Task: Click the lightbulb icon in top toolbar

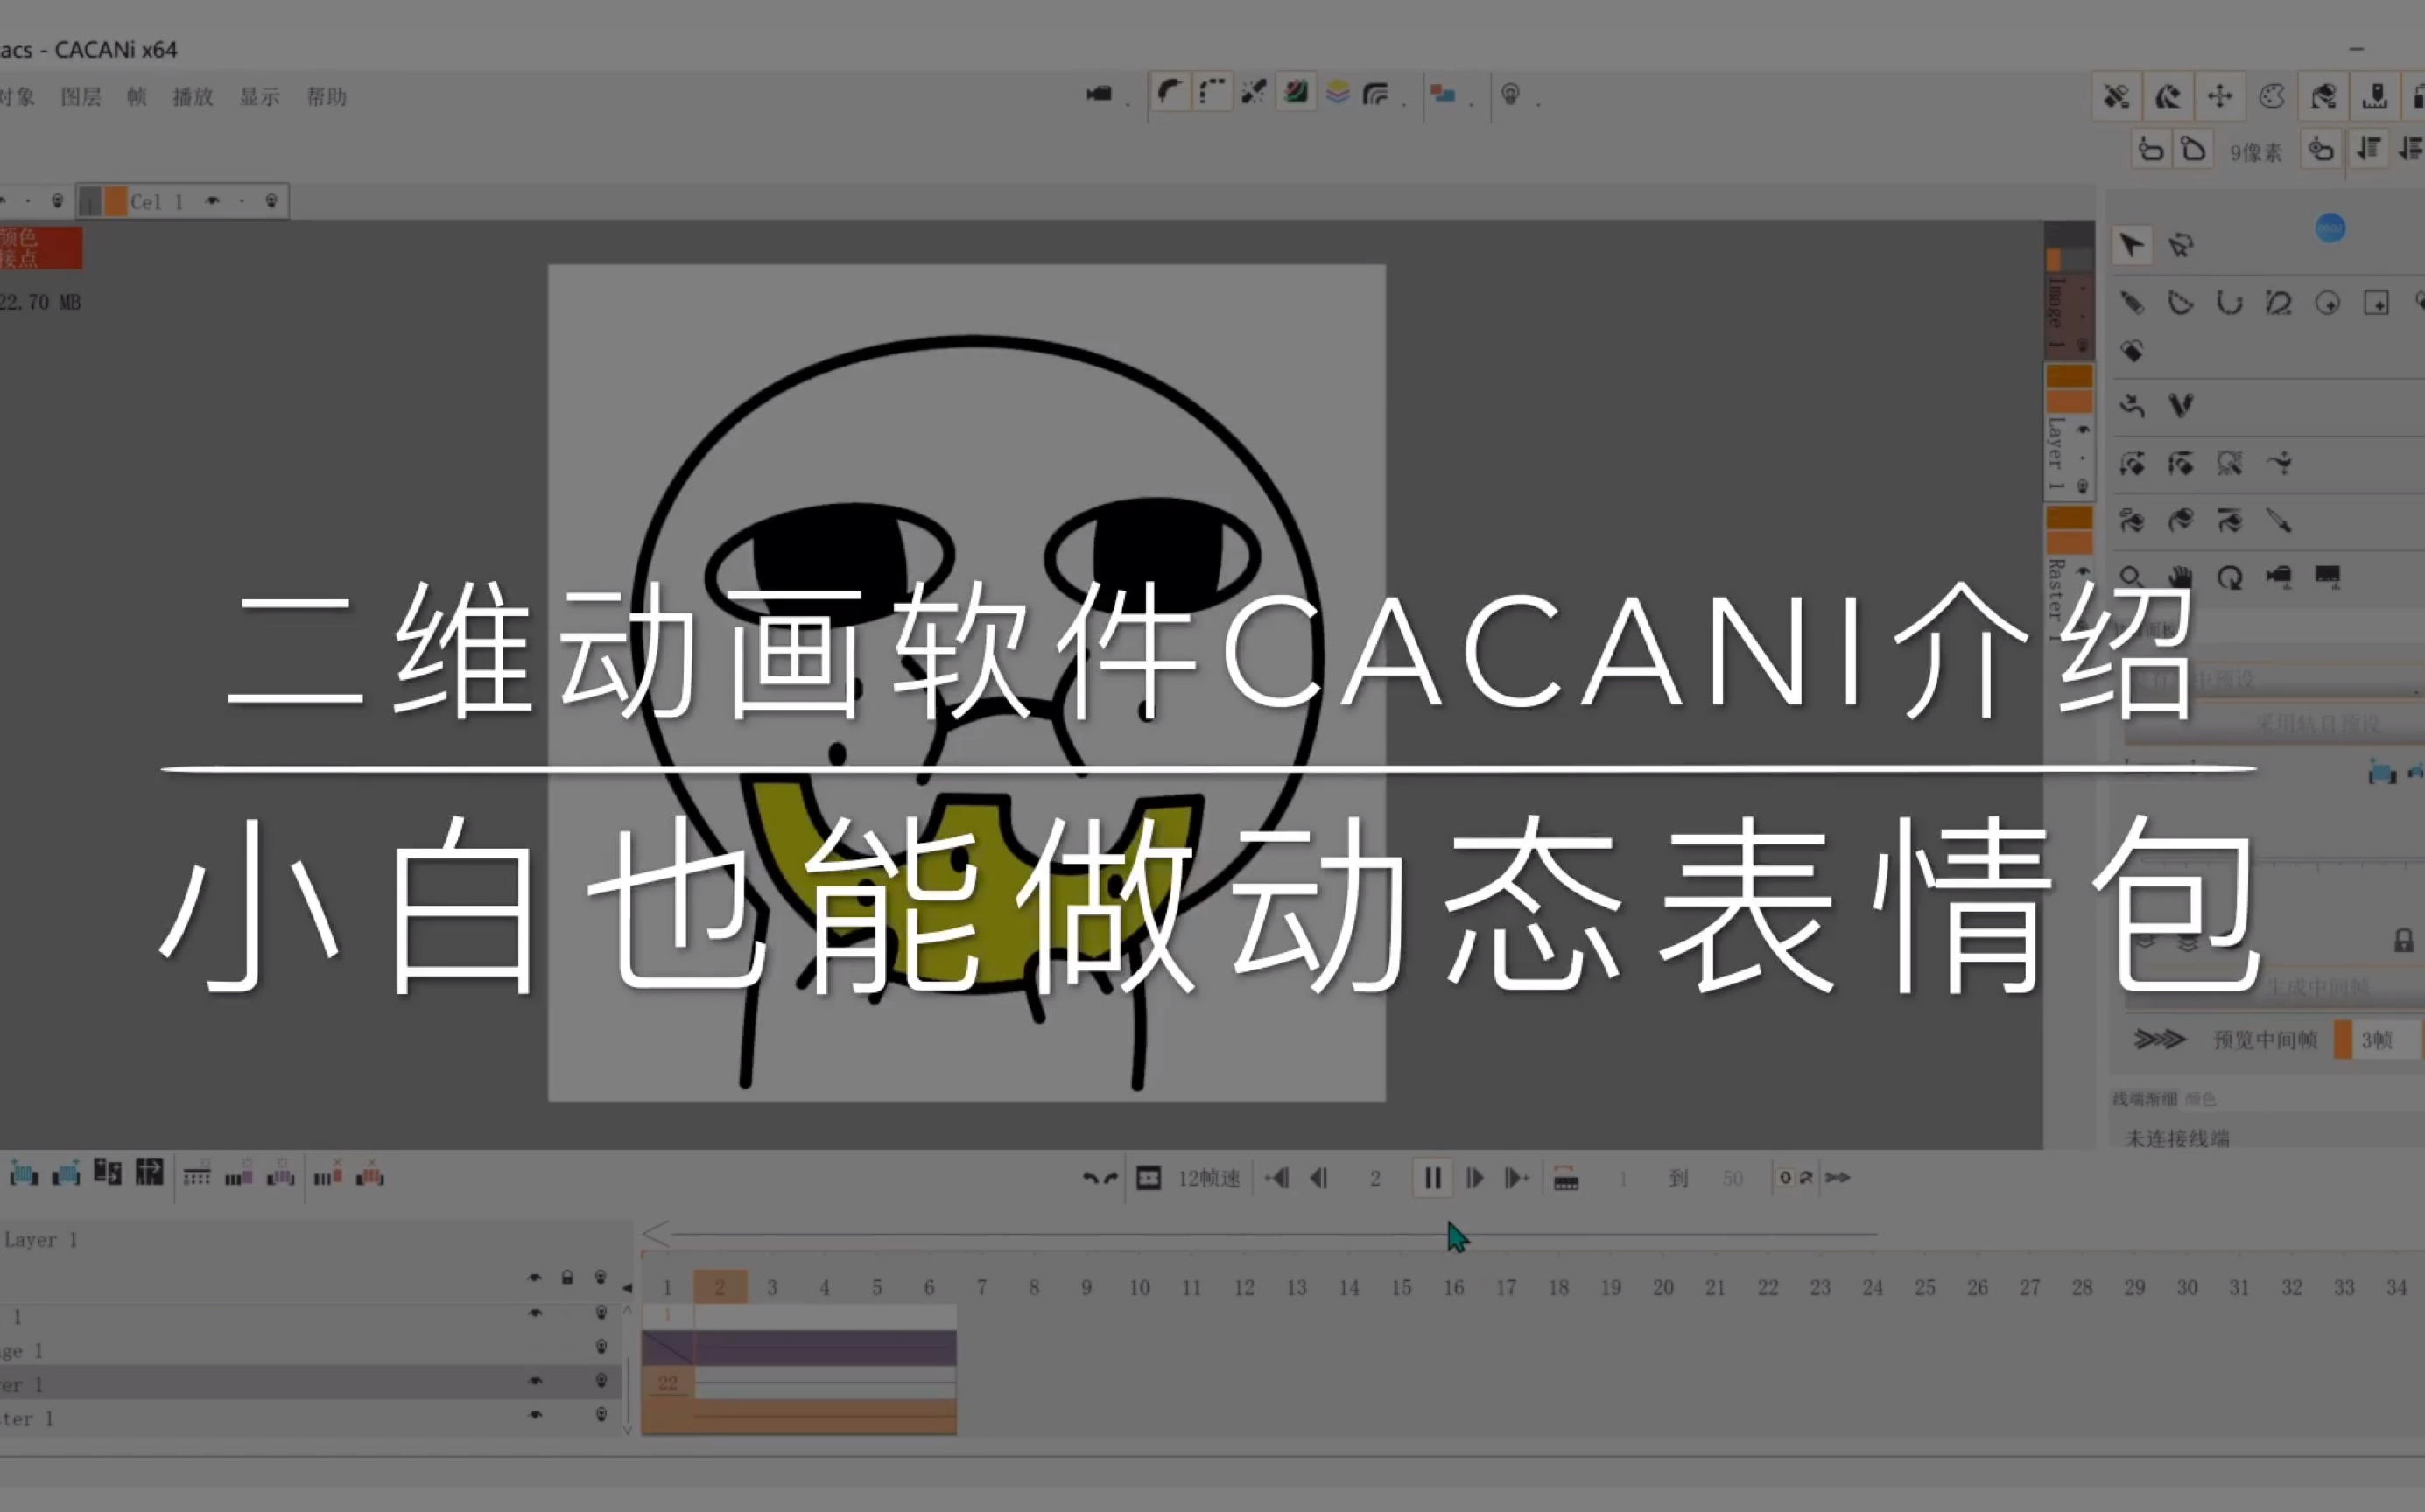Action: point(1511,95)
